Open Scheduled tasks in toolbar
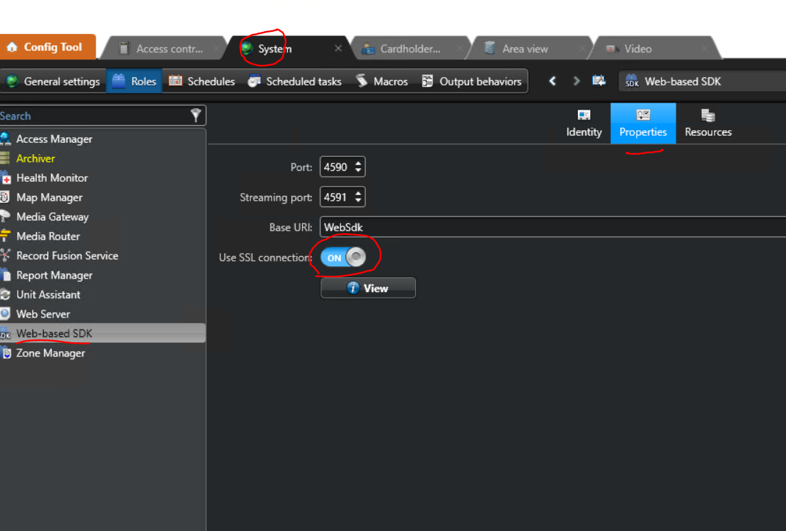Image resolution: width=786 pixels, height=531 pixels. (x=294, y=81)
